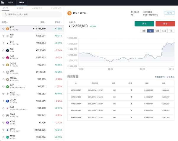Click the bitbank logo icon

(3, 2)
